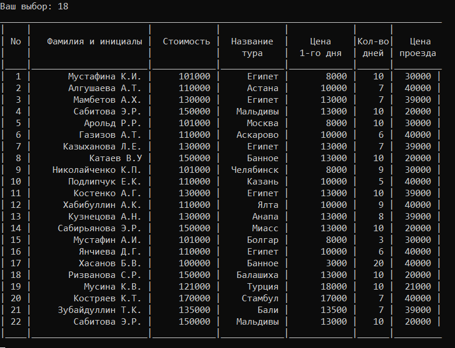Select the cost value '135000'
Screen dimensions: 455x348
tap(194, 310)
